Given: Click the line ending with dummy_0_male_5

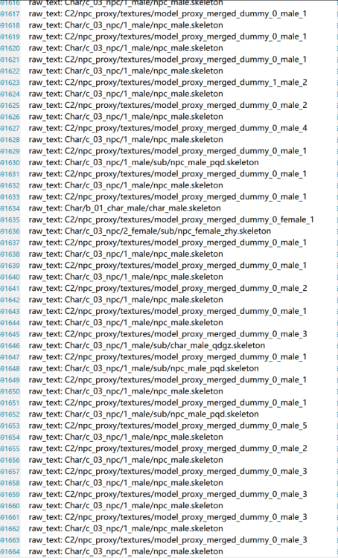Looking at the screenshot, I should click(x=168, y=426).
